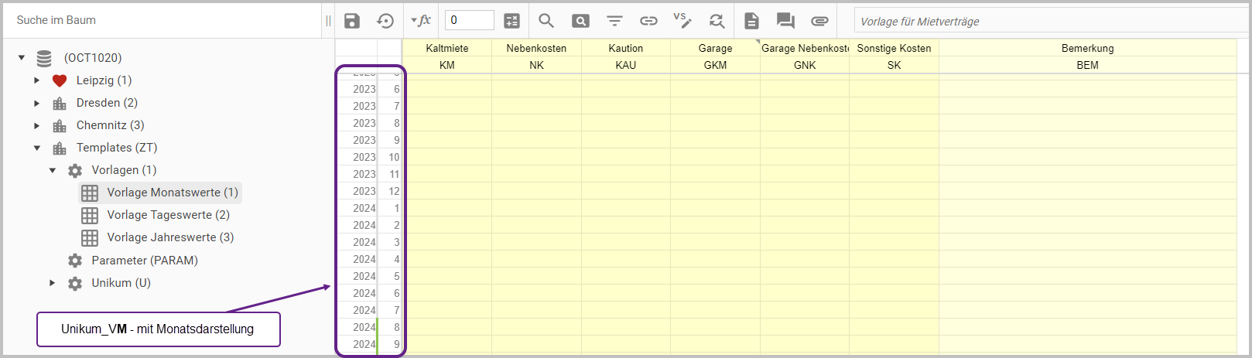Click the magnifying glass search icon
Screen dimensions: 1252x358
(546, 21)
